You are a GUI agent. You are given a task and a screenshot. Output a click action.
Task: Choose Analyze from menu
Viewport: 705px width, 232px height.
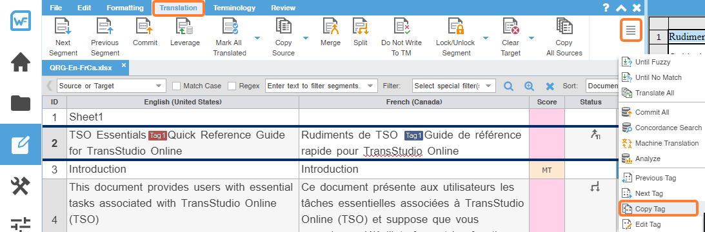pos(648,159)
